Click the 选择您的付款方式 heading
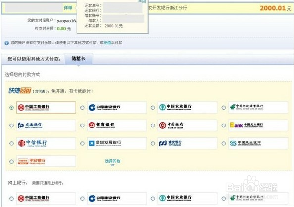 22,75
